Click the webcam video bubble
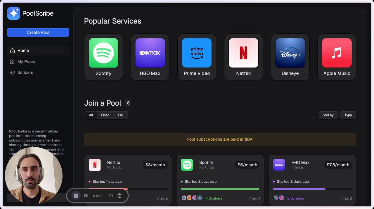Image resolution: width=374 pixels, height=209 pixels. click(34, 176)
